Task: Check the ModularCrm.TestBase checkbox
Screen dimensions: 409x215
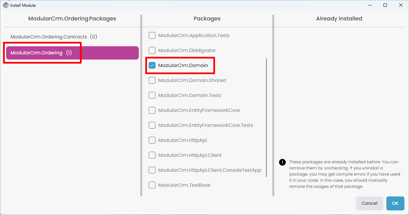Action: 152,185
